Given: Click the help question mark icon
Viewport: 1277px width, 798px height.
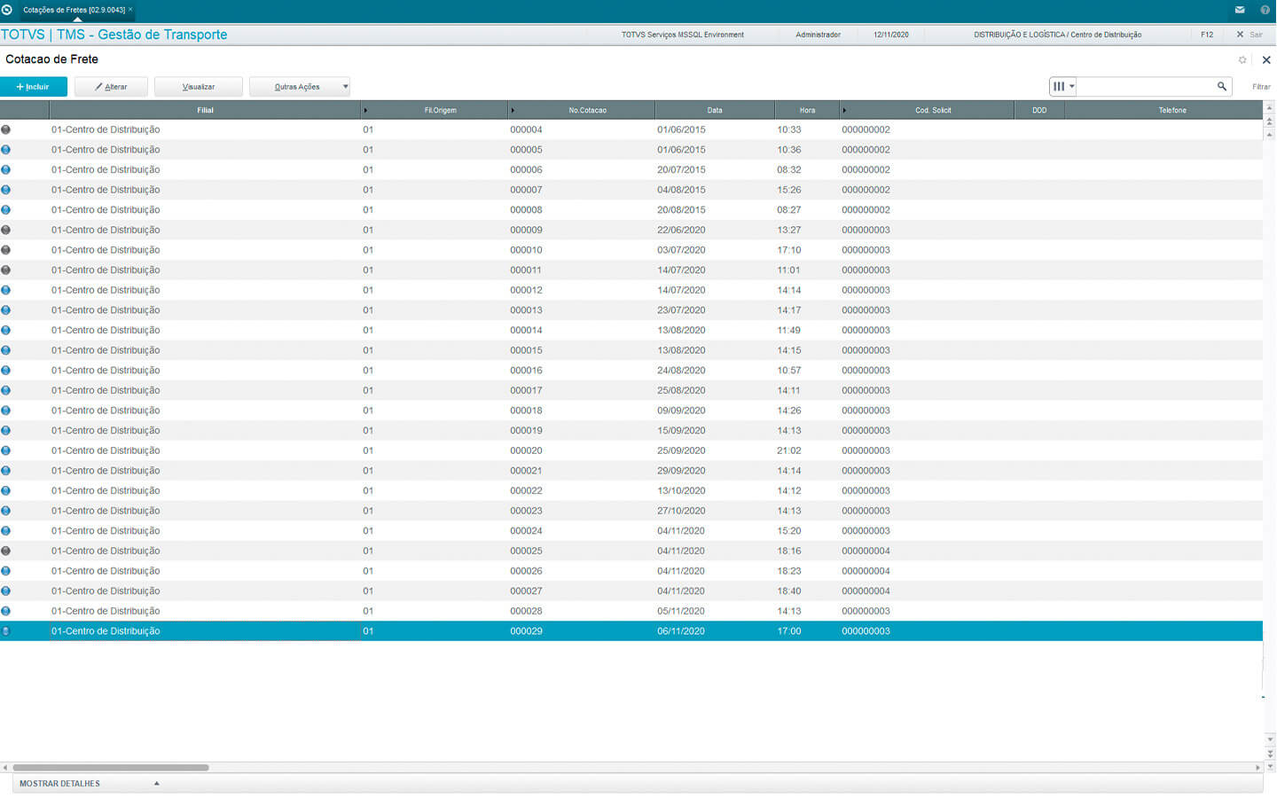Looking at the screenshot, I should point(1265,10).
